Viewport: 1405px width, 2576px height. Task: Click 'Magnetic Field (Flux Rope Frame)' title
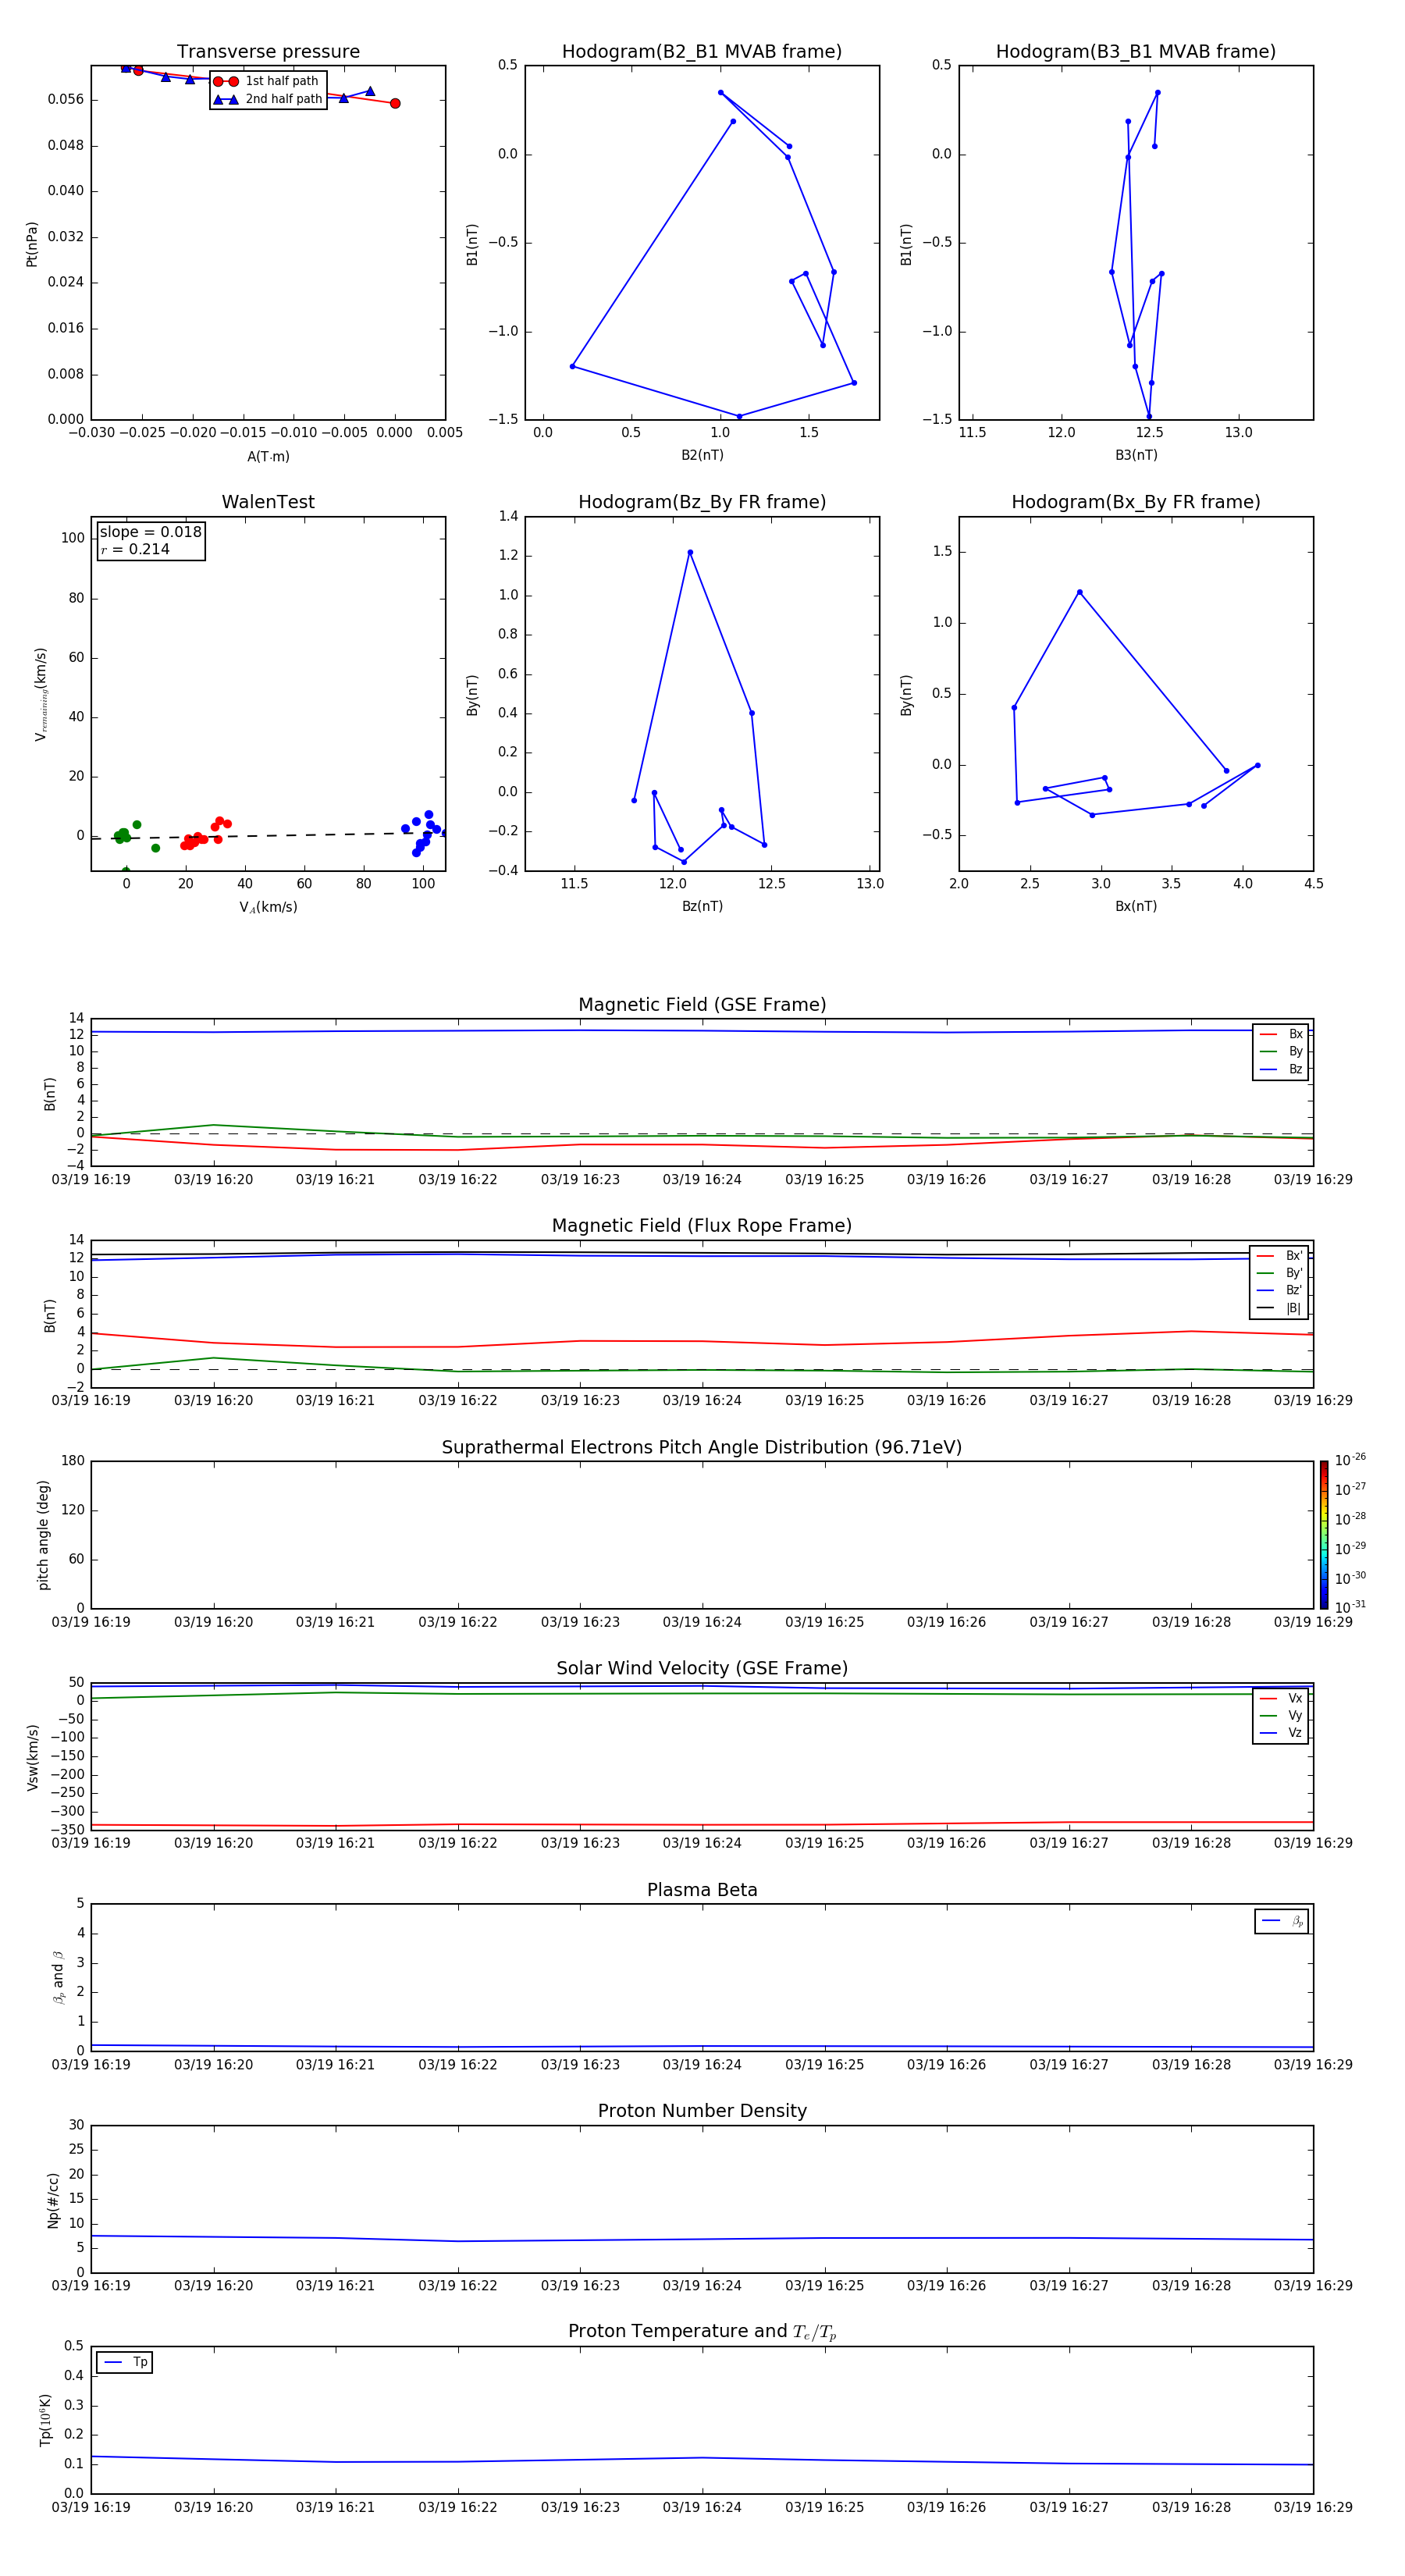[702, 1226]
